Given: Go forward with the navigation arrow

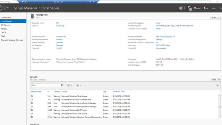Looking at the screenshot, I should pos(5,8).
